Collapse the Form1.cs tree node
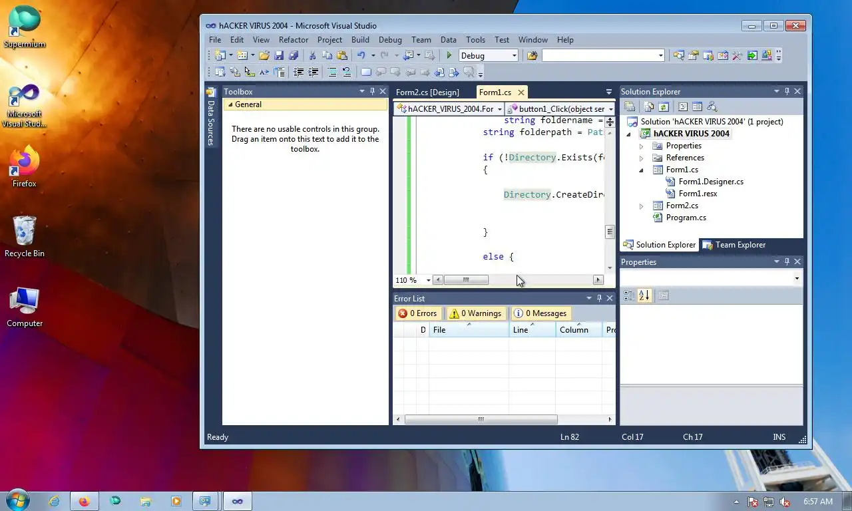 point(642,170)
